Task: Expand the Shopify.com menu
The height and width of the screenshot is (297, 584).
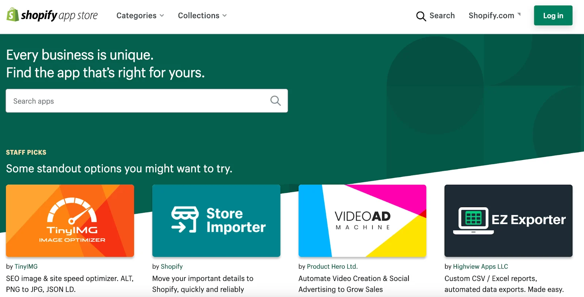Action: point(495,16)
